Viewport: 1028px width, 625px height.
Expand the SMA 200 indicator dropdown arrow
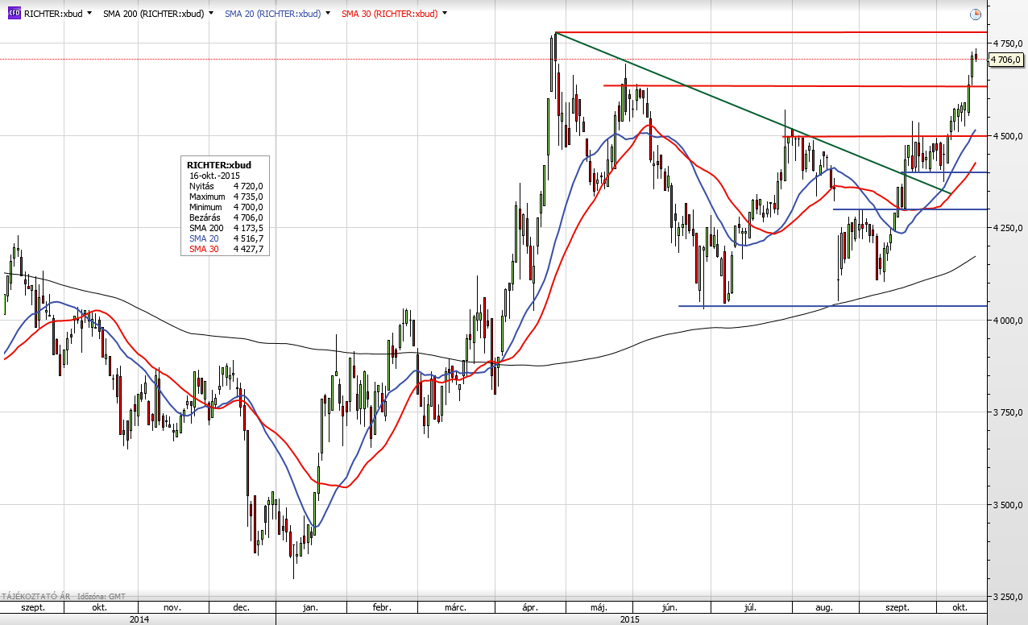211,14
